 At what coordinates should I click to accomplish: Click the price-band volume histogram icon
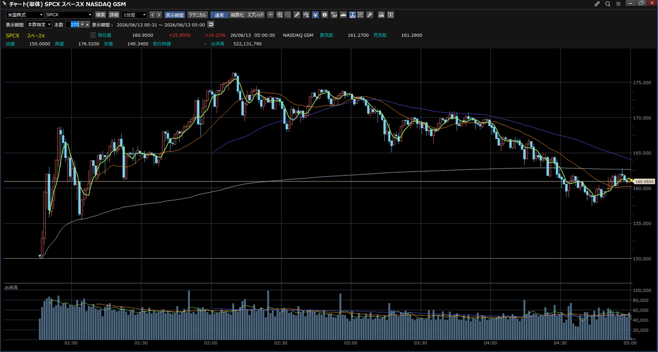(343, 15)
